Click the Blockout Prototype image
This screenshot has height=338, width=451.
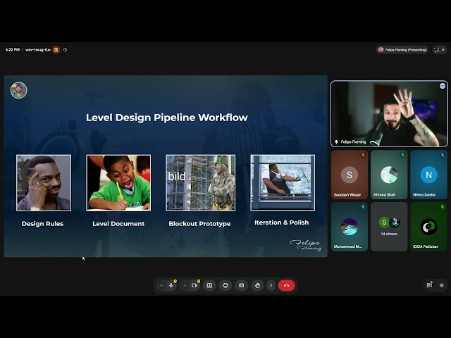pos(200,183)
